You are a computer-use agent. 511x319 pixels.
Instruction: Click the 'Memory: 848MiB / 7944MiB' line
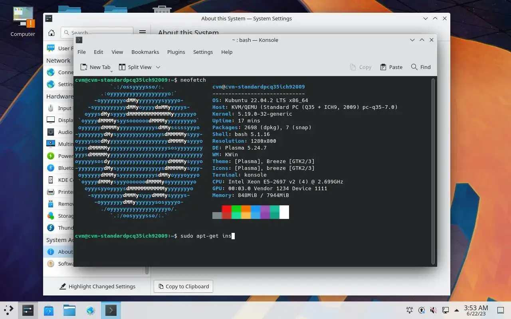point(250,195)
